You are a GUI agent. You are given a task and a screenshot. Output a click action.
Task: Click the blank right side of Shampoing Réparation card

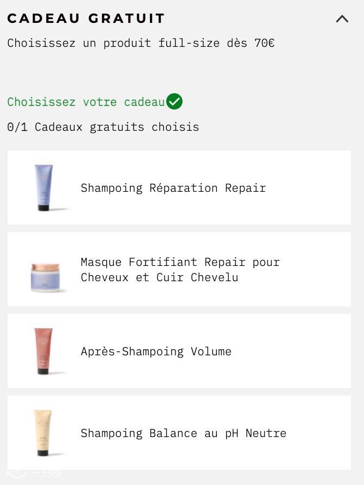coord(316,187)
